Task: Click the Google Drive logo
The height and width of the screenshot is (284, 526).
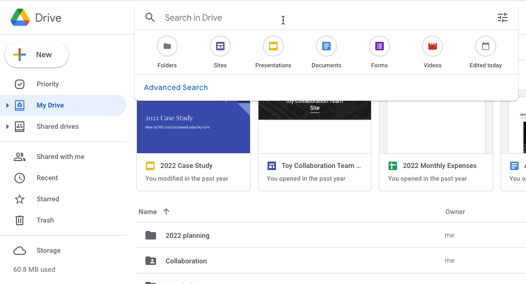Action: [20, 17]
